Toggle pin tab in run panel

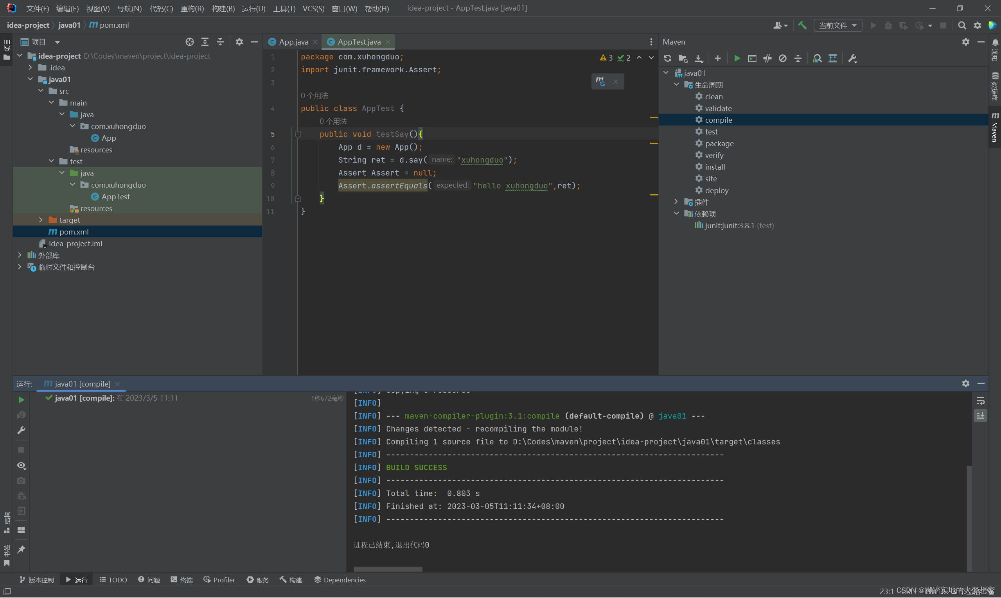coord(22,549)
